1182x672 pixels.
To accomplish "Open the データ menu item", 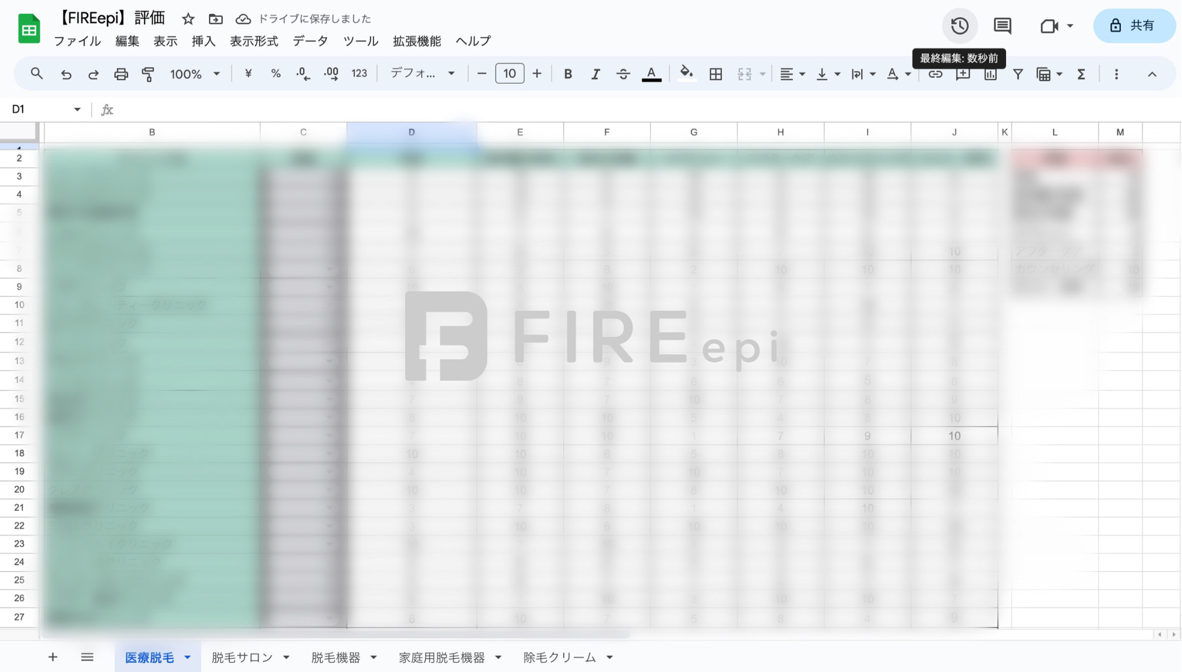I will coord(309,42).
